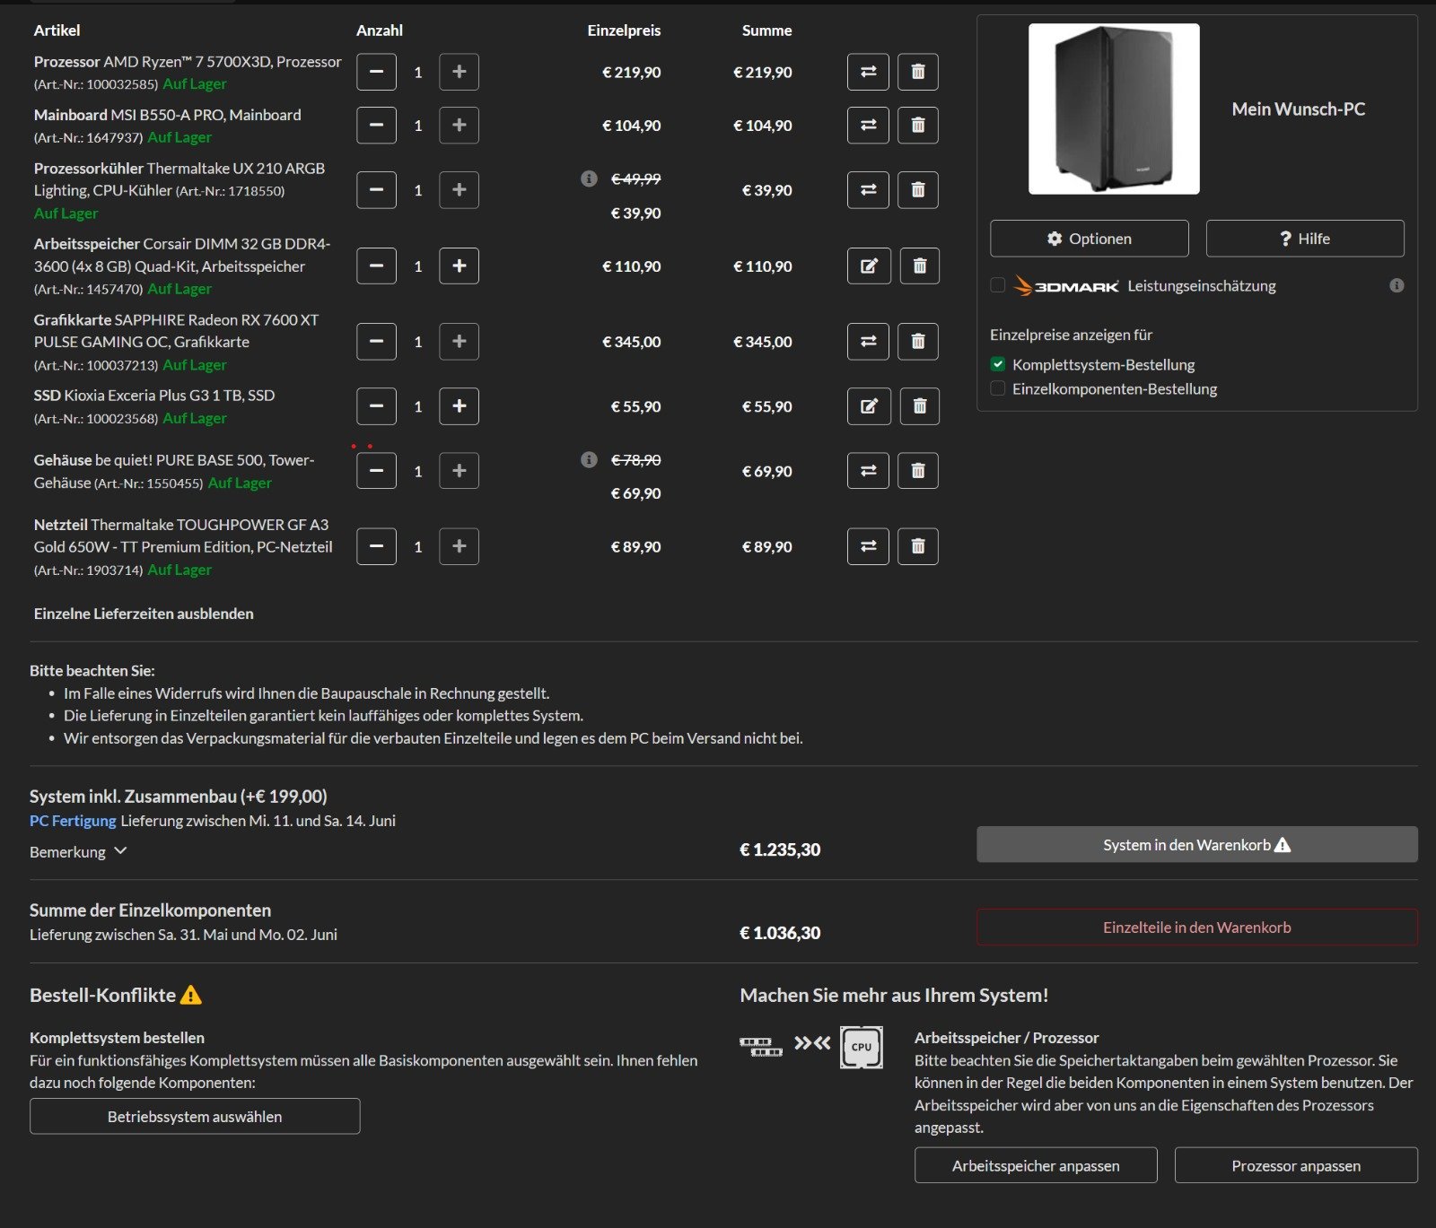Delete the SAPPHIRE Radeon RX 7600 XT
The width and height of the screenshot is (1436, 1228).
point(918,342)
